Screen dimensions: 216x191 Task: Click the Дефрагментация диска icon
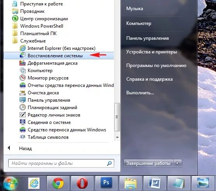pyautogui.click(x=23, y=63)
